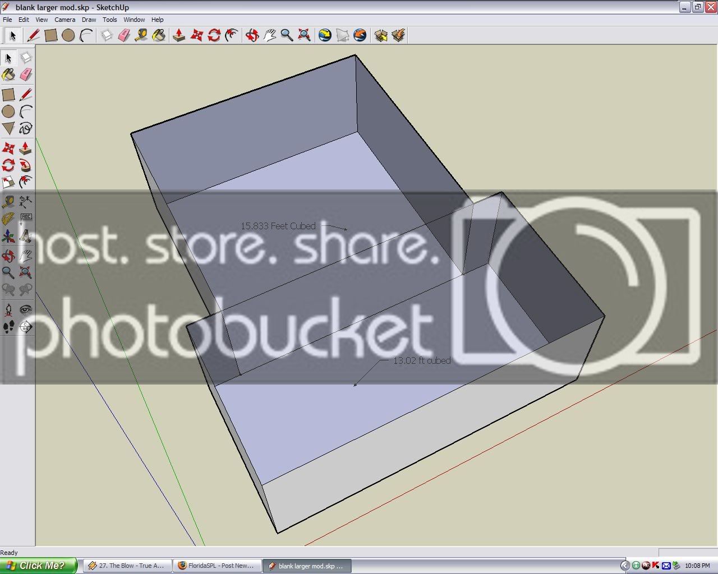The height and width of the screenshot is (574, 718).
Task: Select the Walk footprints tool
Action: tap(8, 327)
